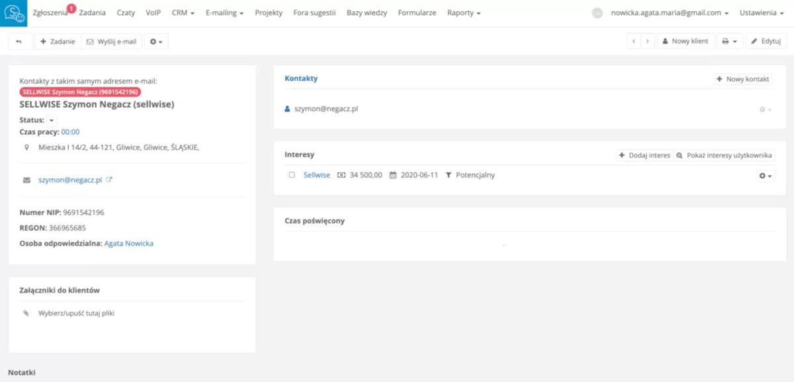Click the paperclip attachment icon
The height and width of the screenshot is (382, 794).
[x=26, y=313]
